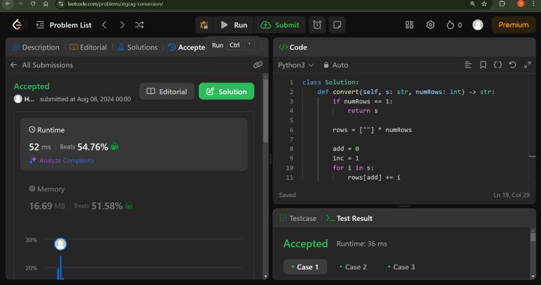Viewport: 541px width, 285px height.
Task: Pick a random problem with the shuffle icon
Action: [139, 25]
